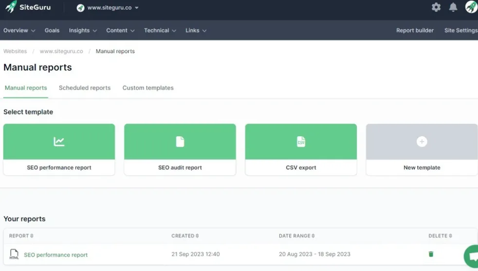Viewport: 478px width, 271px height.
Task: Open the SEO performance report link in table
Action: pyautogui.click(x=56, y=255)
